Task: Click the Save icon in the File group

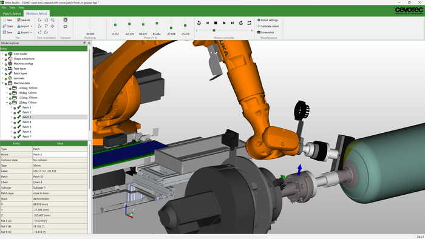Action: [4, 32]
